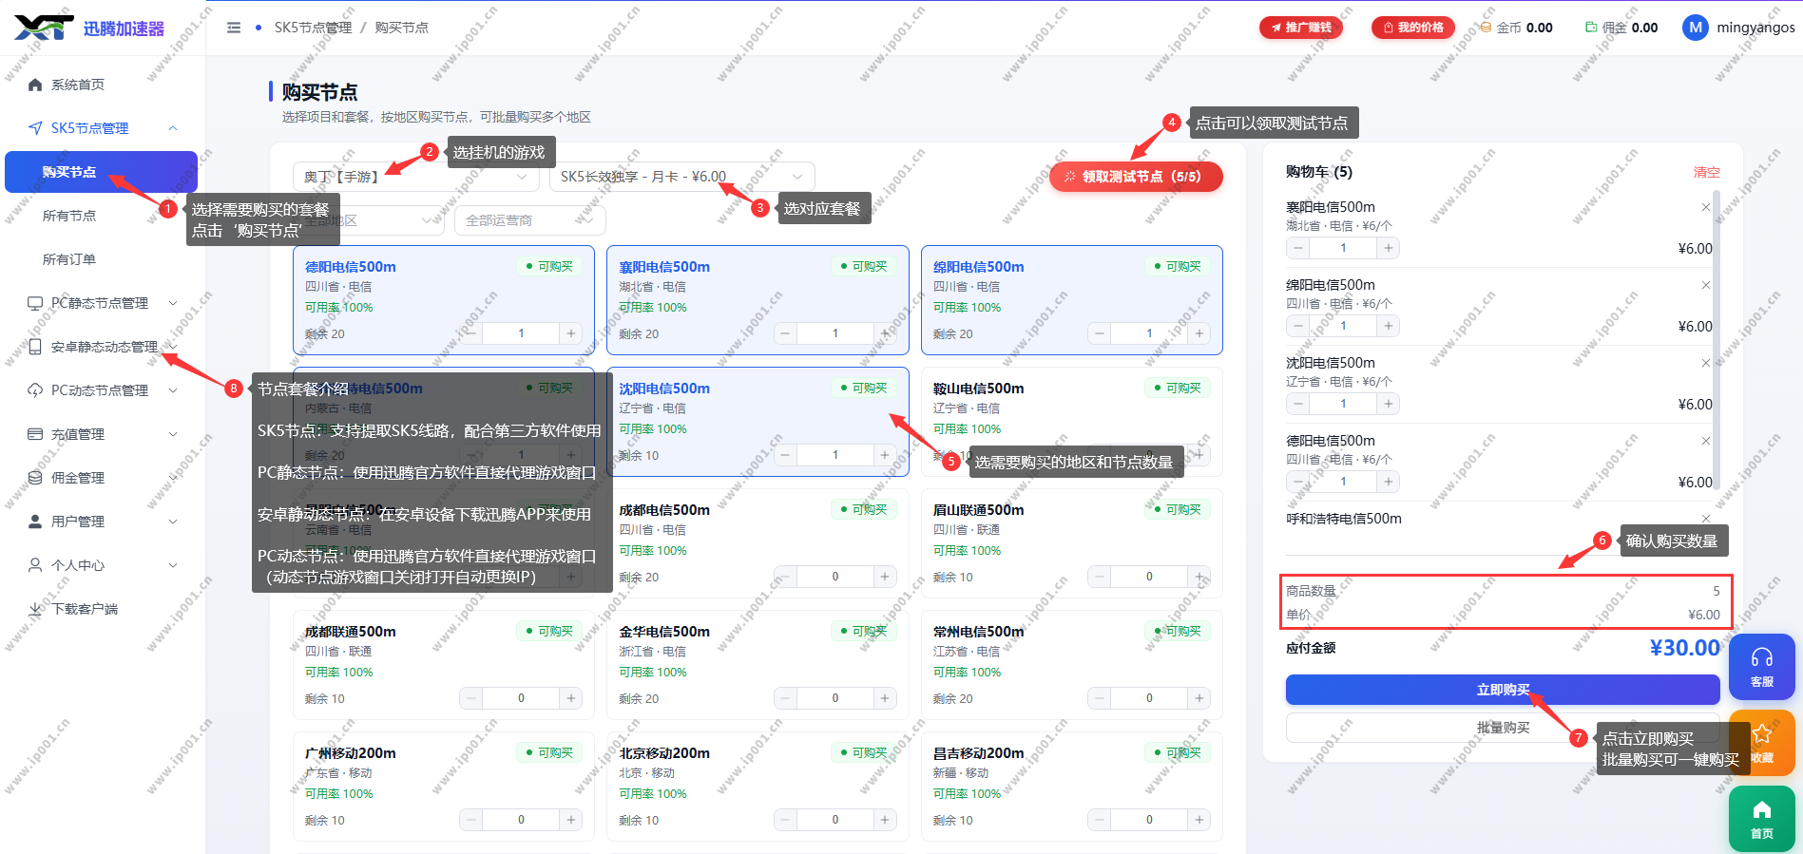1803x854 pixels.
Task: Open 所有订单 menu item
Action: [69, 259]
